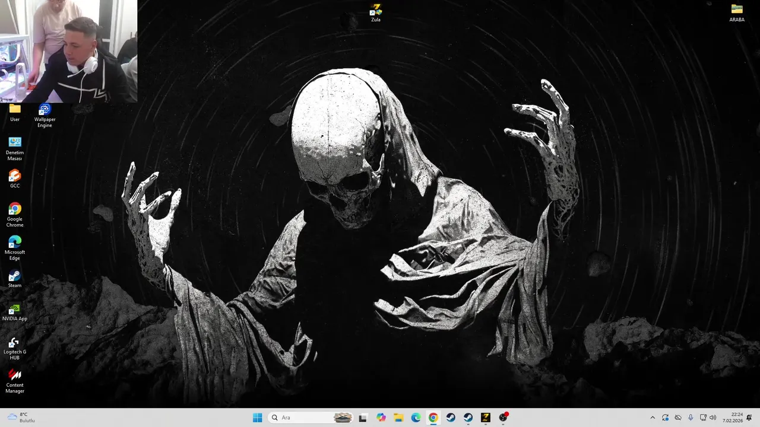The width and height of the screenshot is (760, 427).
Task: Show hidden system tray icons
Action: pyautogui.click(x=653, y=418)
